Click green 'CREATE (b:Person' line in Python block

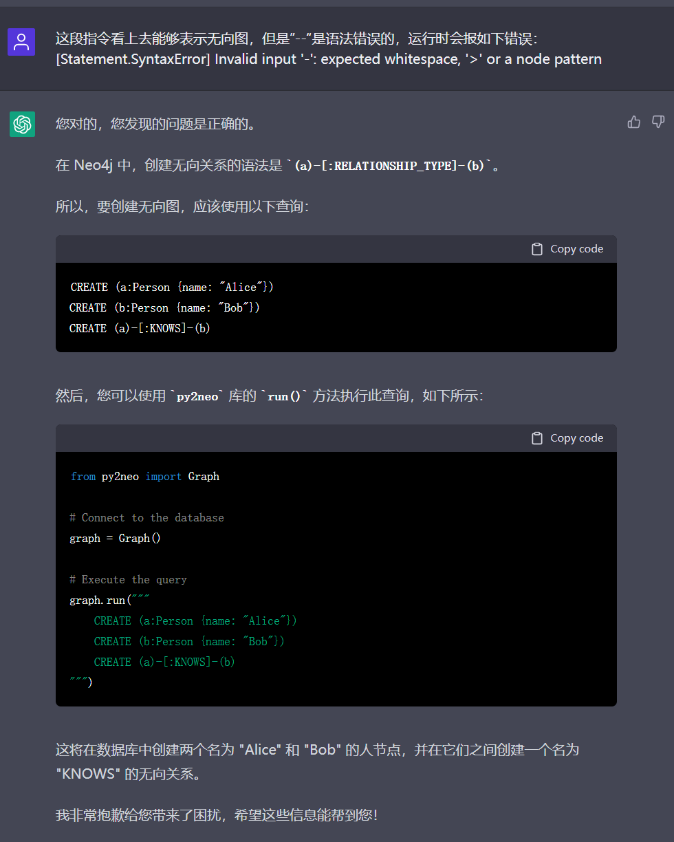pos(189,641)
